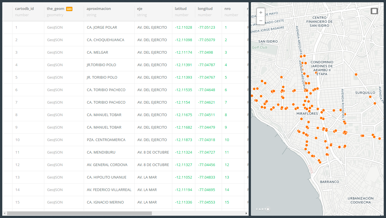Click the table's horizontal scrollbar thumb
Viewport: 386px width, 218px height.
coord(79,213)
